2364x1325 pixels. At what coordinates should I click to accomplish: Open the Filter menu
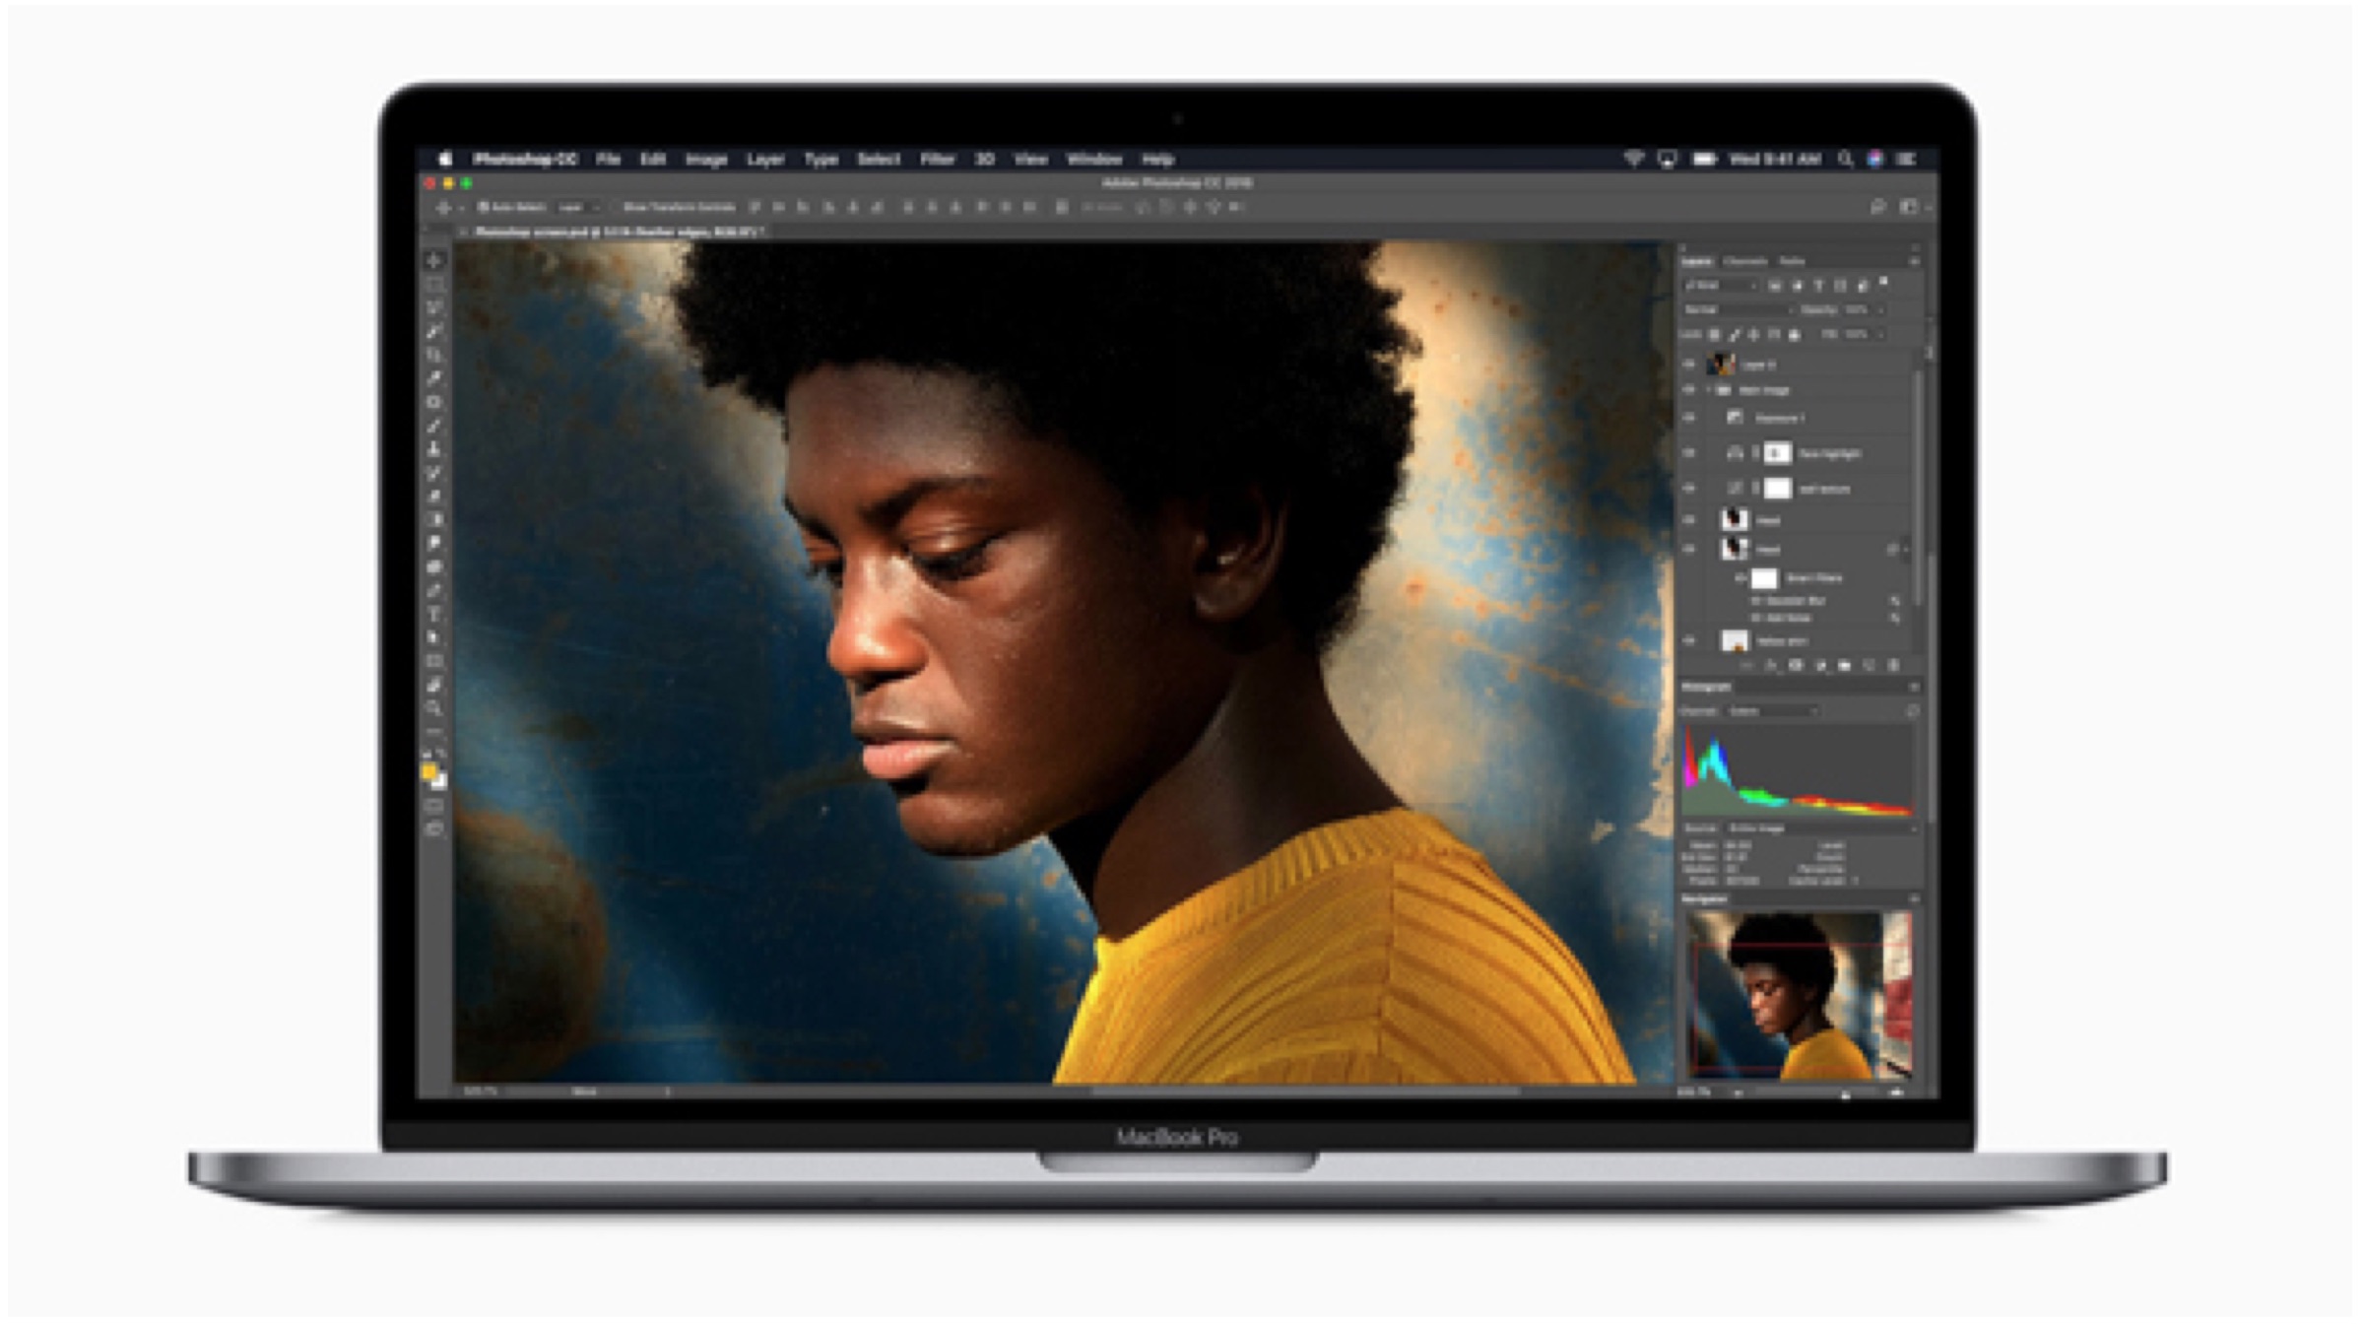point(937,159)
